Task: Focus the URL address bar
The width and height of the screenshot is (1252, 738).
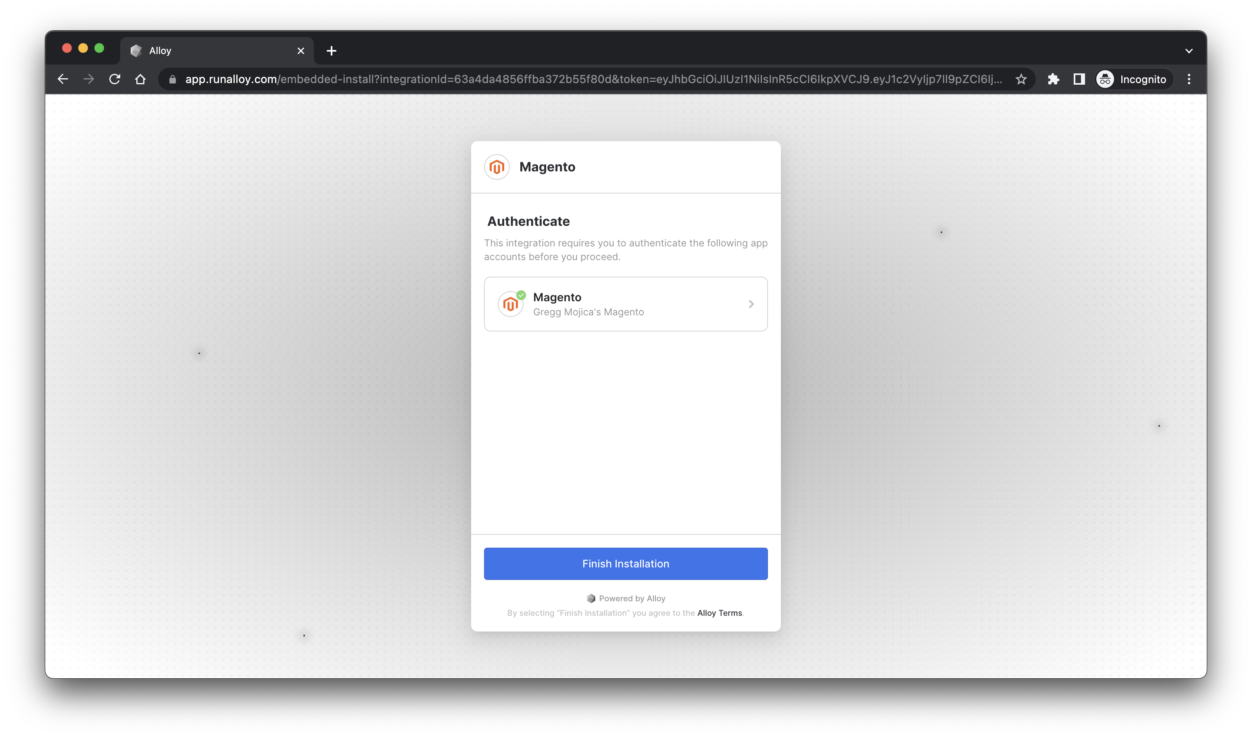Action: click(592, 79)
